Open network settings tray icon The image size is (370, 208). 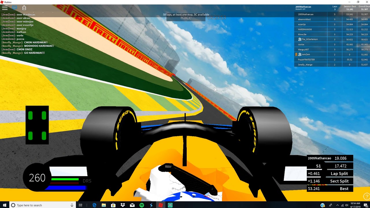tap(342, 205)
